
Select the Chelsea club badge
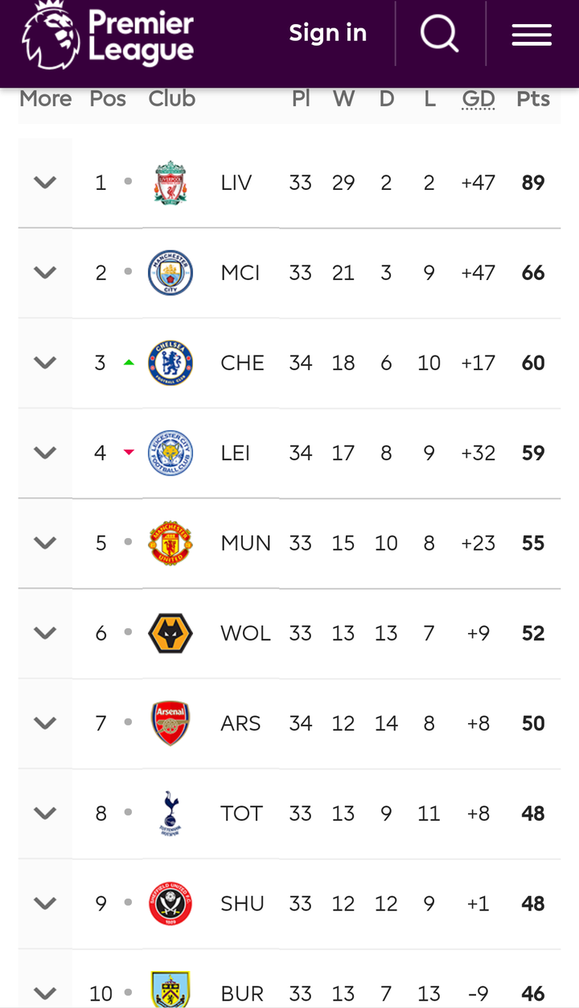(x=170, y=363)
